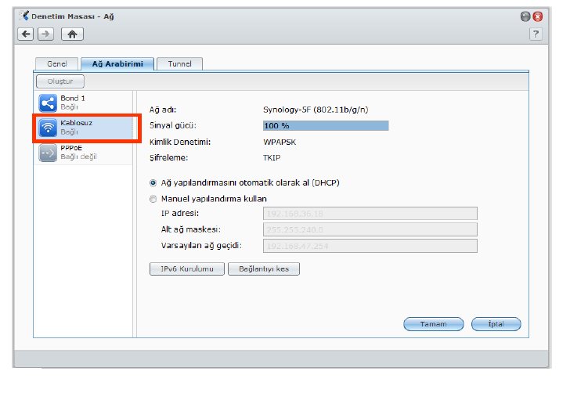The width and height of the screenshot is (570, 393).
Task: Cancel with the İptal button
Action: tap(496, 324)
